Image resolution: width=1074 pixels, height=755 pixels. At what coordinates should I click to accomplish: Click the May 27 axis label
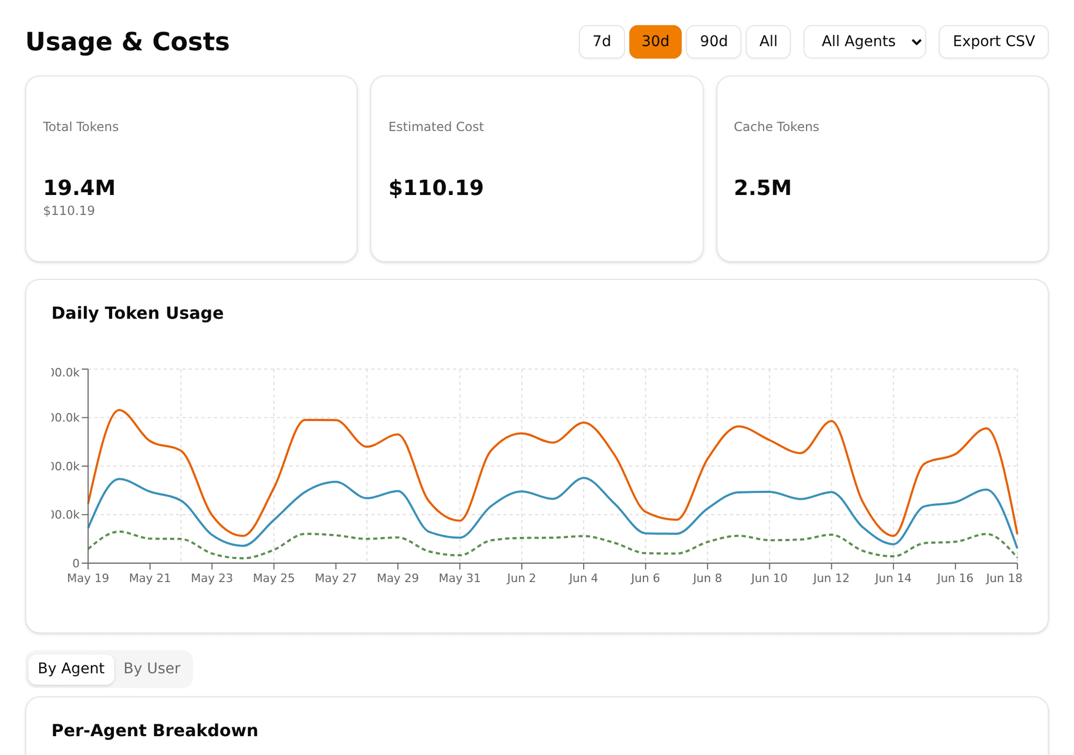[x=336, y=578]
